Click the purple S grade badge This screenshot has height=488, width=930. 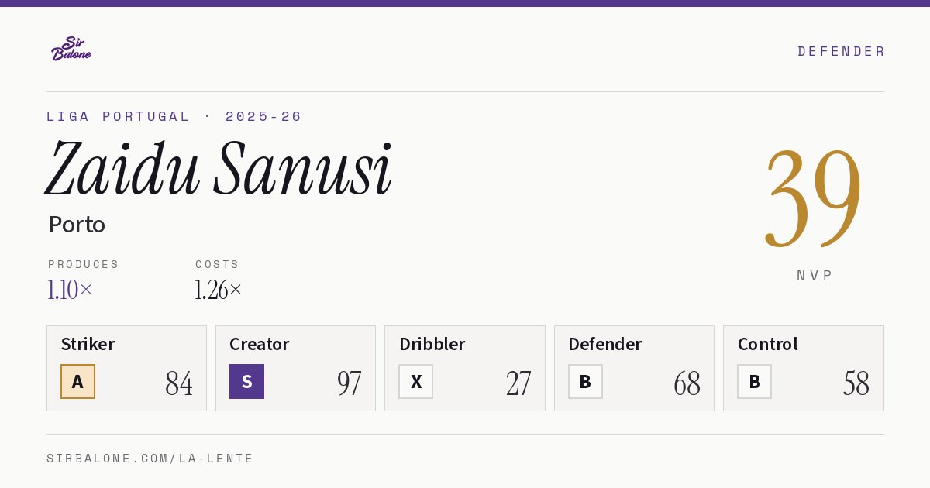pyautogui.click(x=246, y=381)
